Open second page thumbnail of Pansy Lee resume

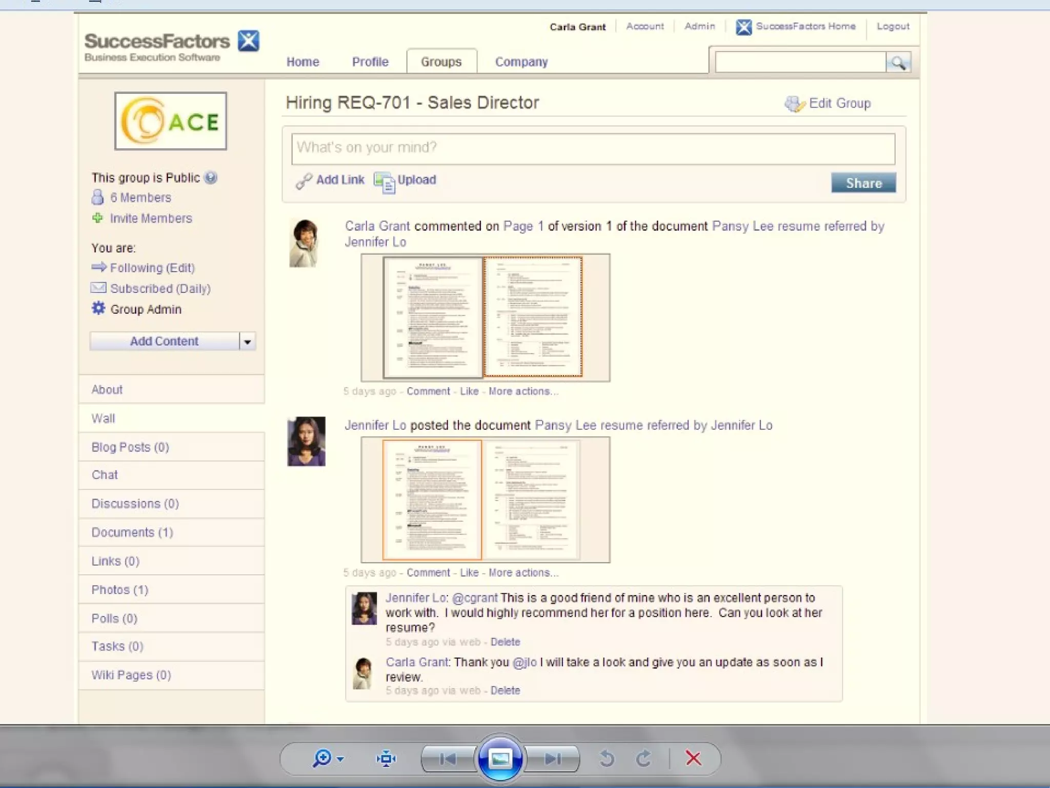coord(533,317)
